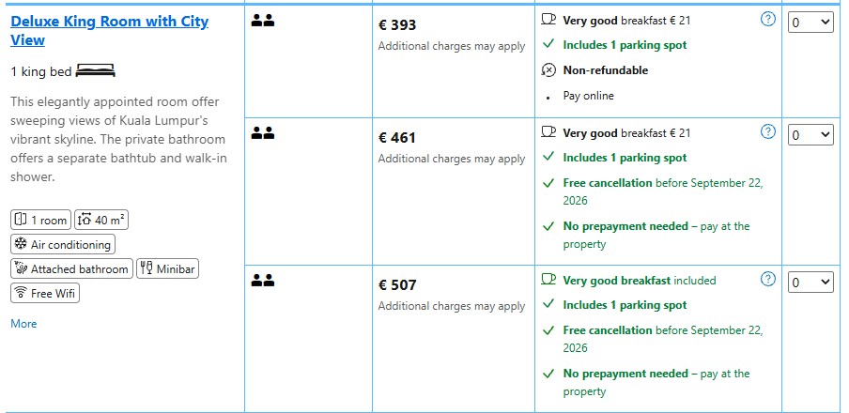Screen dimensions: 849x413
Task: Click the Non-refundable crossed circle icon
Action: point(549,70)
